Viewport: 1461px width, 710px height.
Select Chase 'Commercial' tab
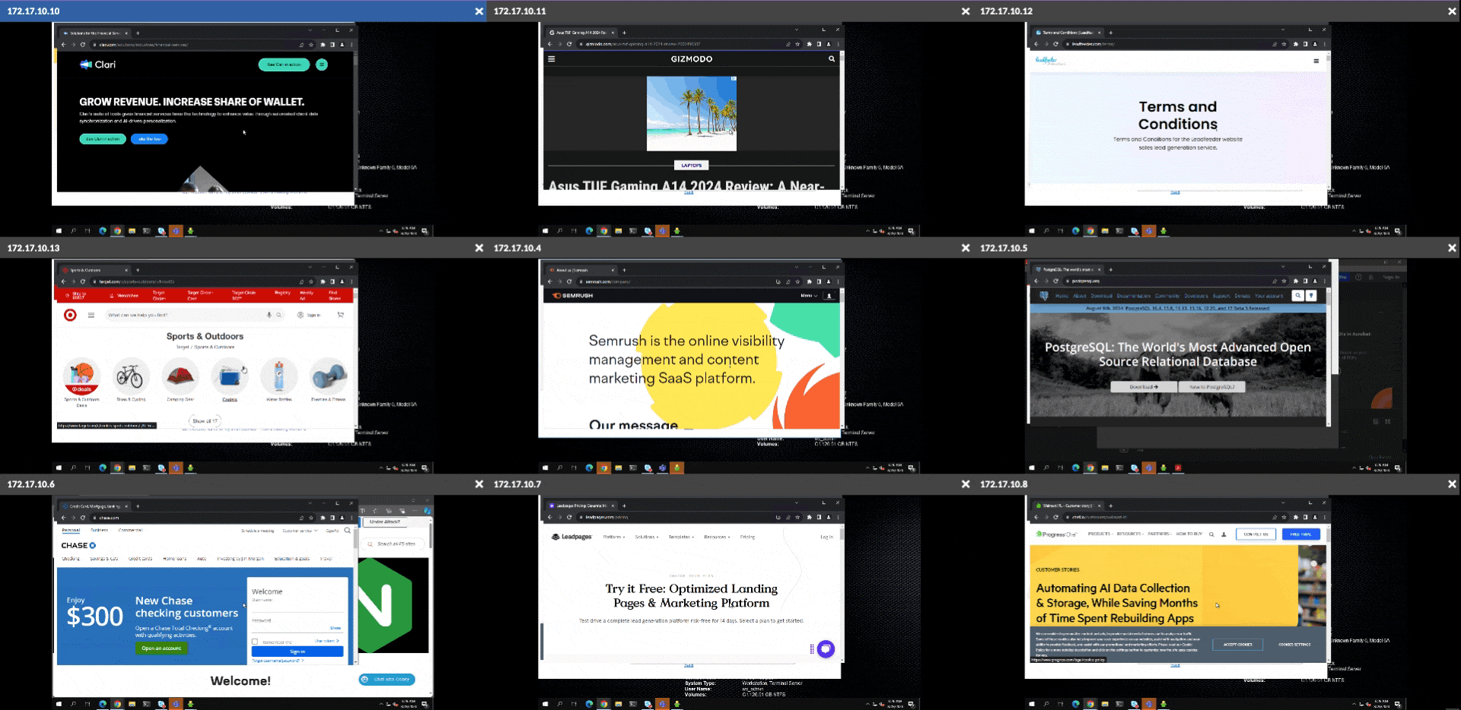(130, 530)
